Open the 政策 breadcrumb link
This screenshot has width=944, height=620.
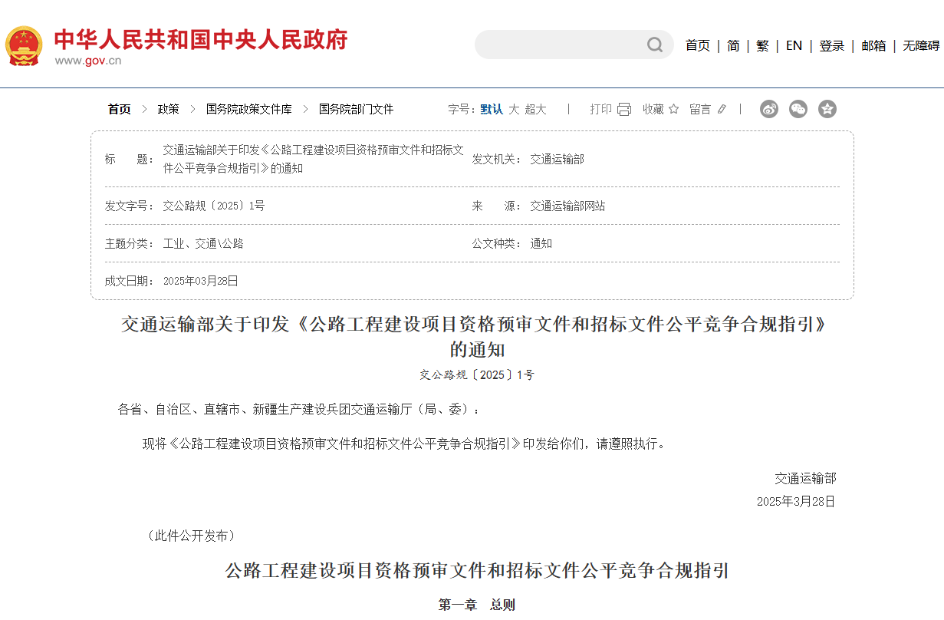coord(167,109)
